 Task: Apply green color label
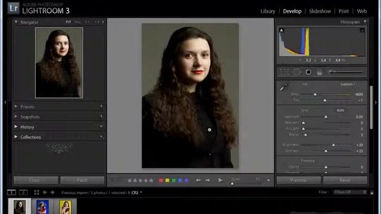tap(174, 180)
